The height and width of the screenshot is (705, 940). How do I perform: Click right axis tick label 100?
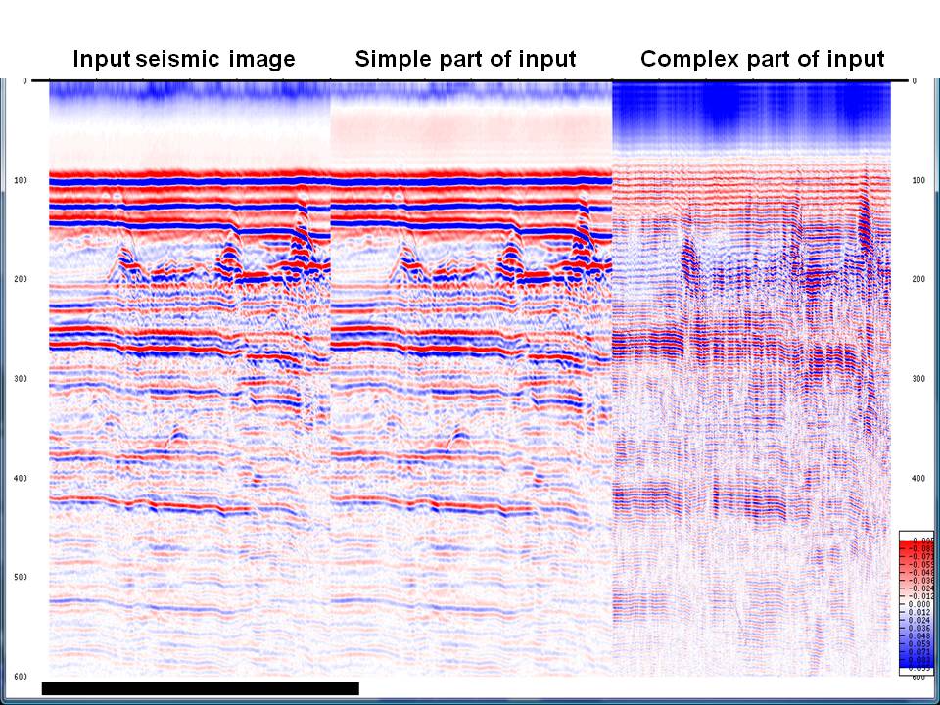[917, 180]
